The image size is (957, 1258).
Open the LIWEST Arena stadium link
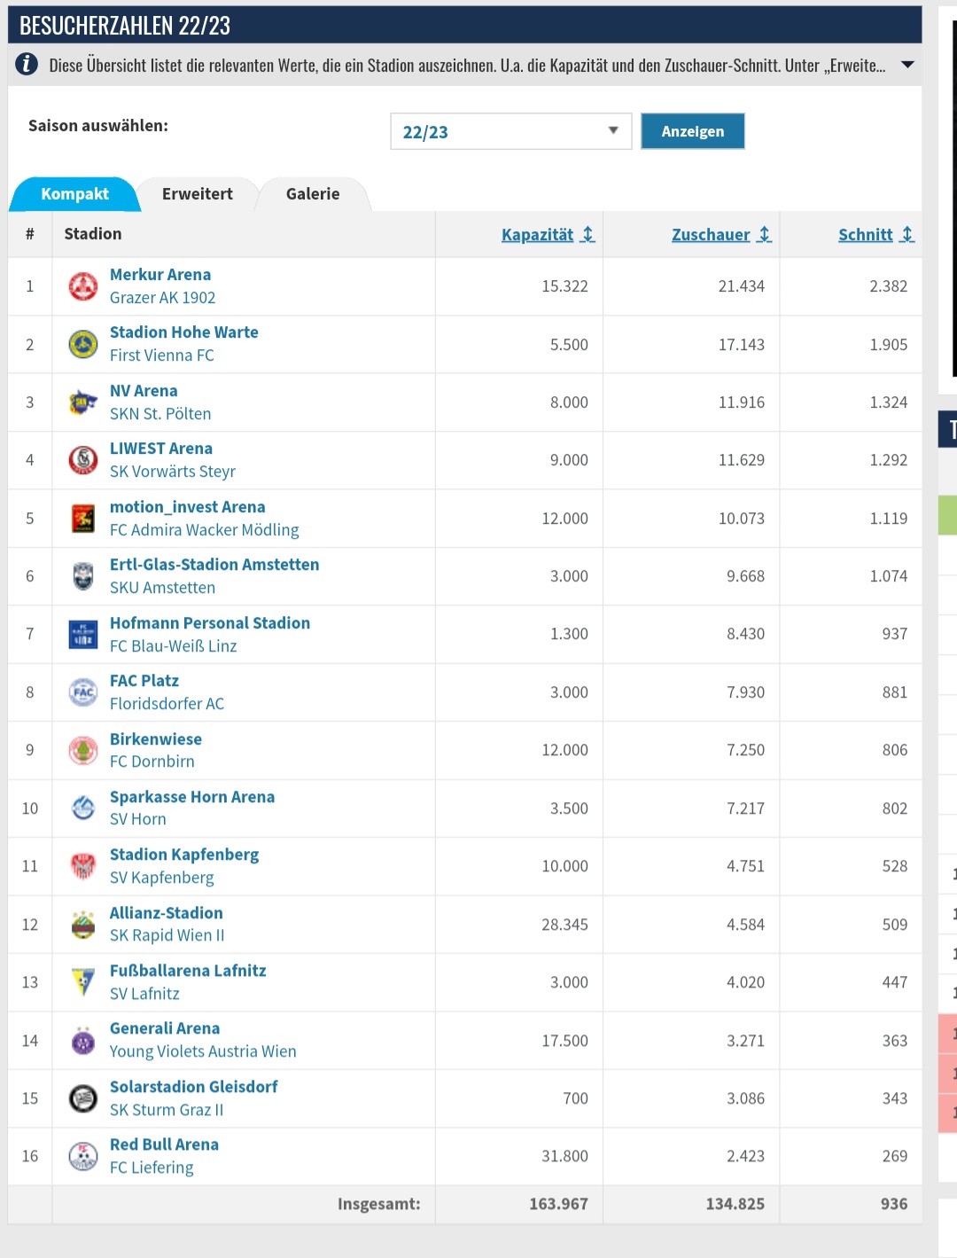[x=161, y=449]
